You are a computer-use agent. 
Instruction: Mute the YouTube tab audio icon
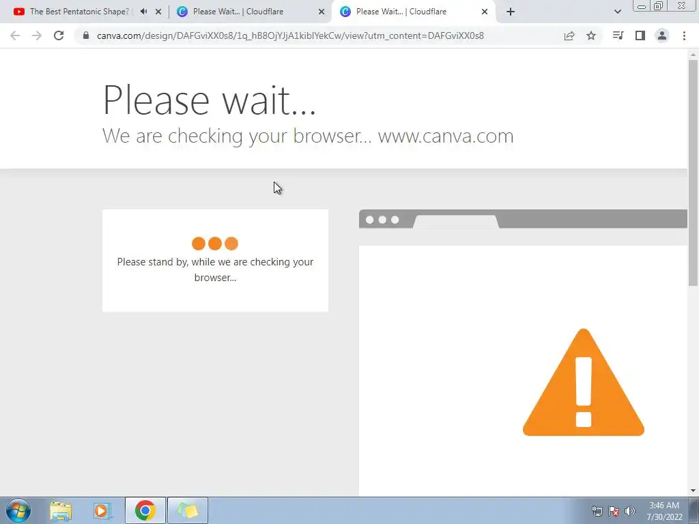pyautogui.click(x=143, y=12)
